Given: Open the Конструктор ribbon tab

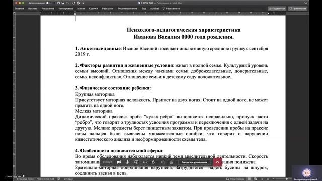Looking at the screenshot, I should tap(66, 9).
